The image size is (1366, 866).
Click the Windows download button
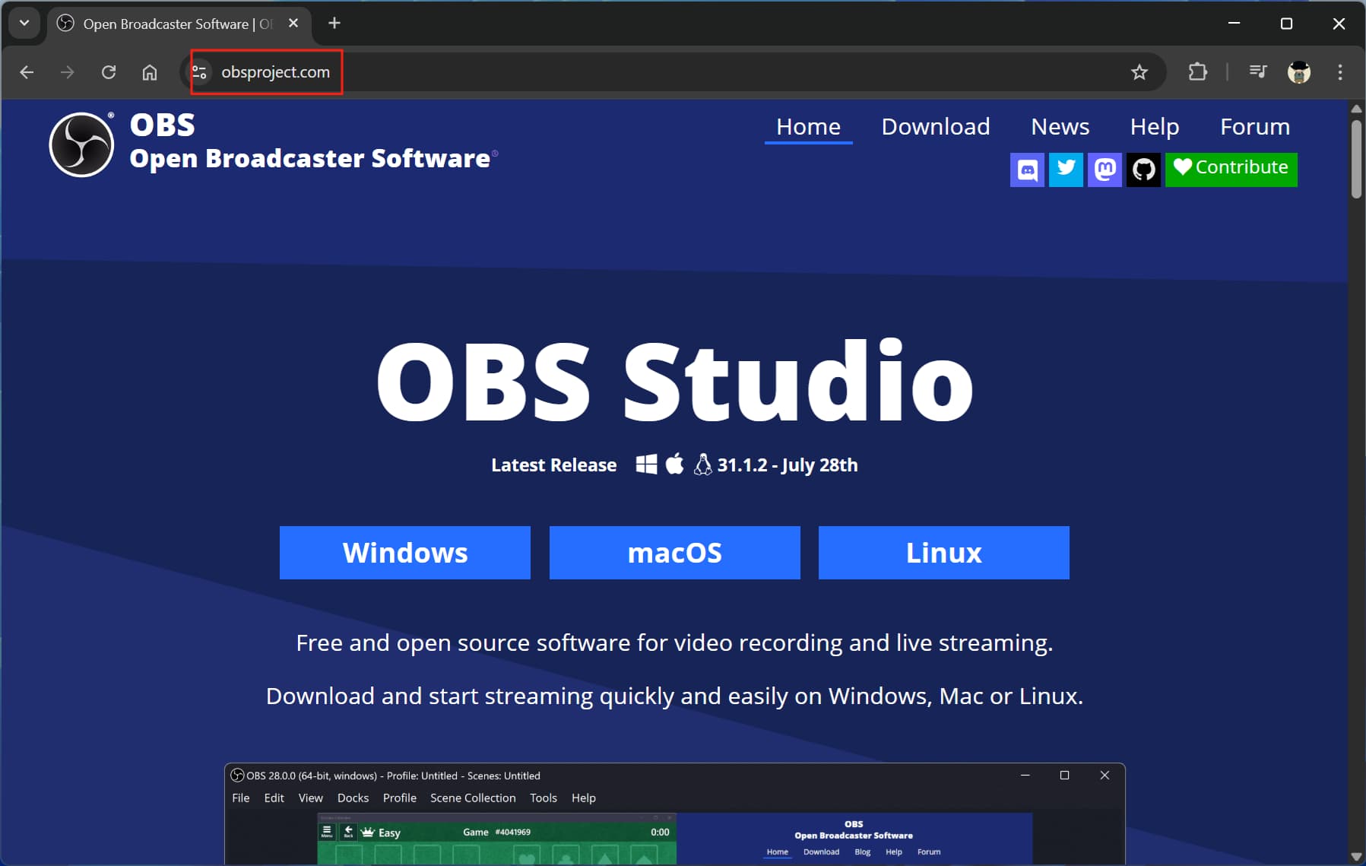coord(405,553)
